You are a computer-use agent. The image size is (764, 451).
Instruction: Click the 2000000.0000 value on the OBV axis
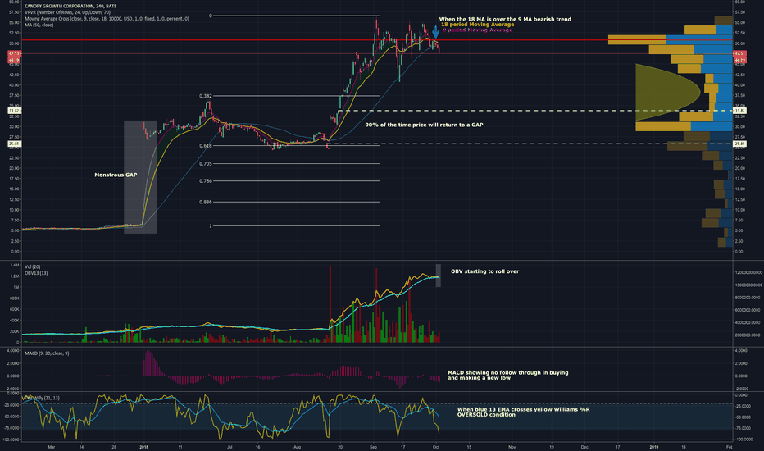point(748,335)
